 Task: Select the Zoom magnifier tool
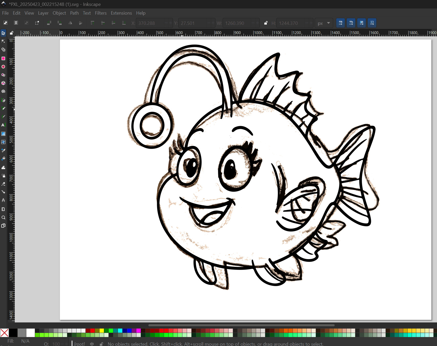click(x=3, y=218)
